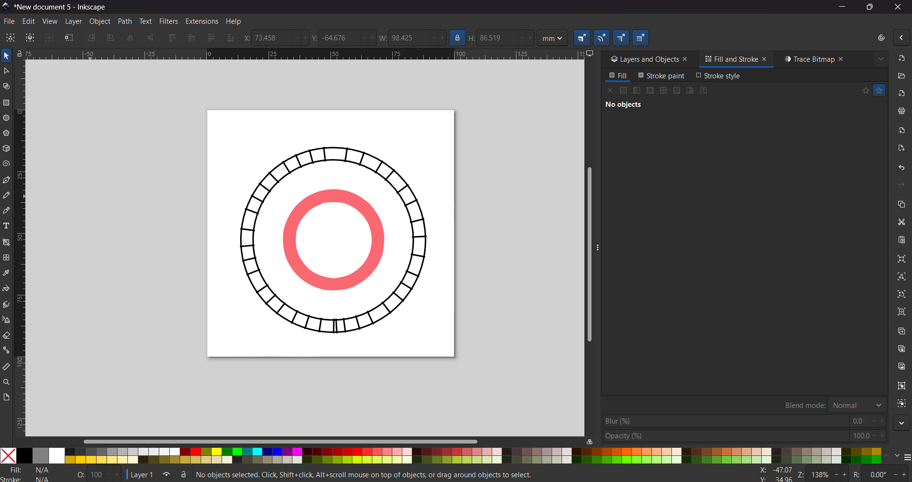The width and height of the screenshot is (912, 482).
Task: Adjust the Opacity (%) slider
Action: coord(726,436)
